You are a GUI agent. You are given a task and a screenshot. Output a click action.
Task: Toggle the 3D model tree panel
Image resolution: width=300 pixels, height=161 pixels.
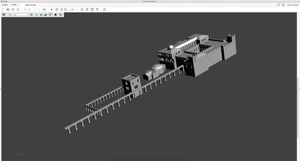coord(31,14)
